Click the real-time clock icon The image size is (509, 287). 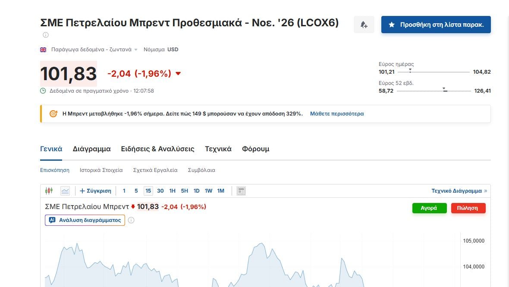point(43,91)
